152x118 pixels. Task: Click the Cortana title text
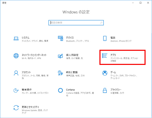click(x=70, y=90)
